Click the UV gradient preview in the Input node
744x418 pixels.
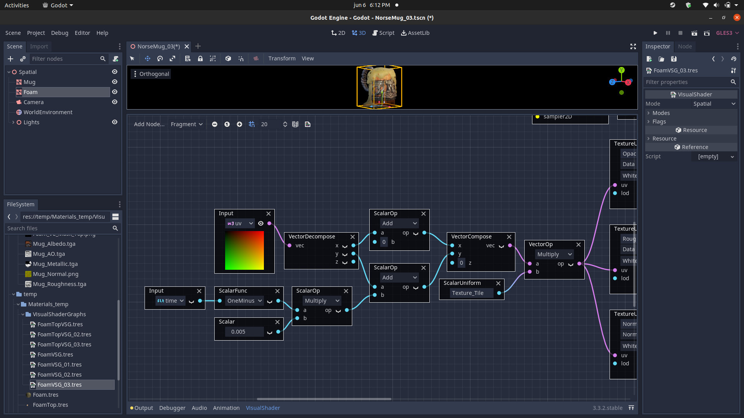pos(245,251)
